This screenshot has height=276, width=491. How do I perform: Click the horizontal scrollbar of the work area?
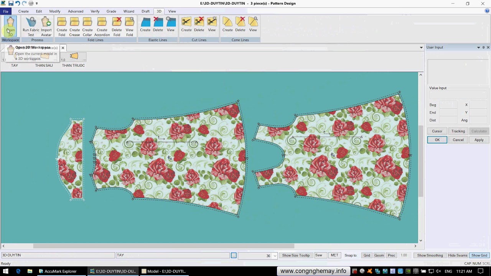pyautogui.click(x=164, y=246)
